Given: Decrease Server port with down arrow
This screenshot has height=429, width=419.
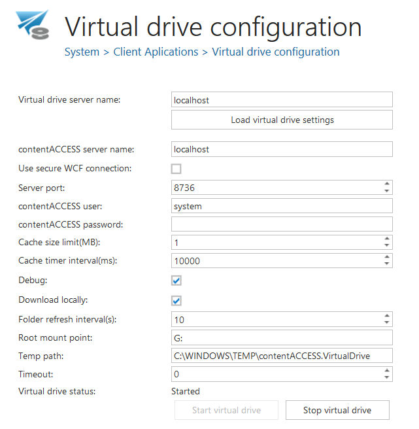Looking at the screenshot, I should click(x=387, y=191).
